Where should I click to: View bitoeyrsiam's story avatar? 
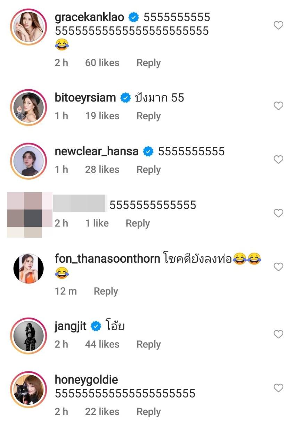28,107
